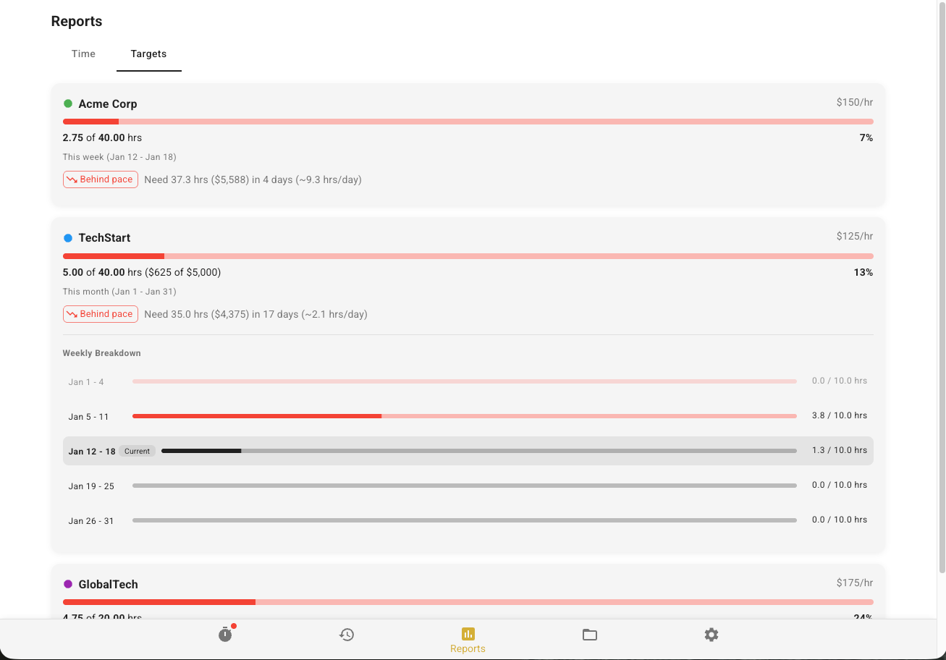Click the purple status dot beside GlobalTech

69,584
